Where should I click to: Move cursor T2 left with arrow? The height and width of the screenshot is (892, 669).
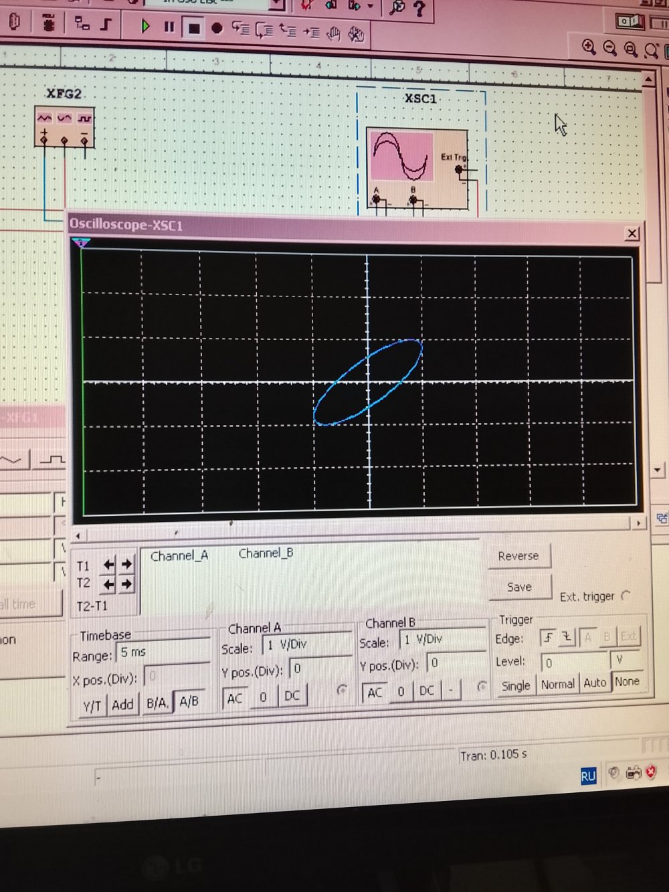pyautogui.click(x=108, y=584)
